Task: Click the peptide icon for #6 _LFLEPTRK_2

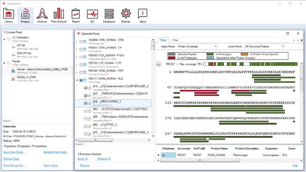Action: point(89,126)
